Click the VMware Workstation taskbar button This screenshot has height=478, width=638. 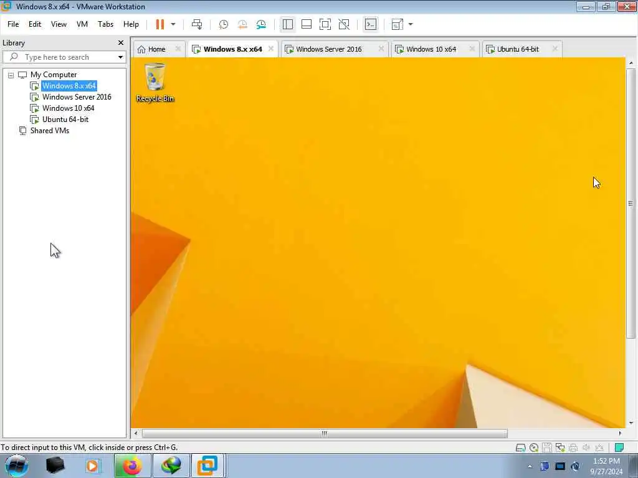(207, 466)
